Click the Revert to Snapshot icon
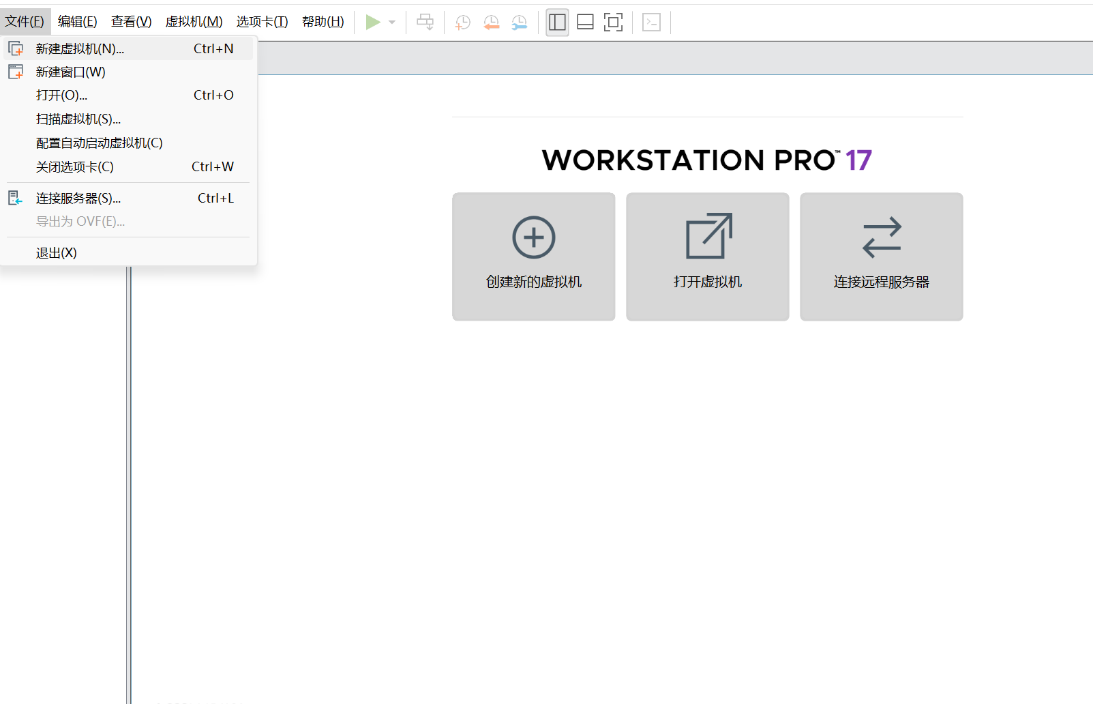This screenshot has width=1093, height=704. (491, 23)
